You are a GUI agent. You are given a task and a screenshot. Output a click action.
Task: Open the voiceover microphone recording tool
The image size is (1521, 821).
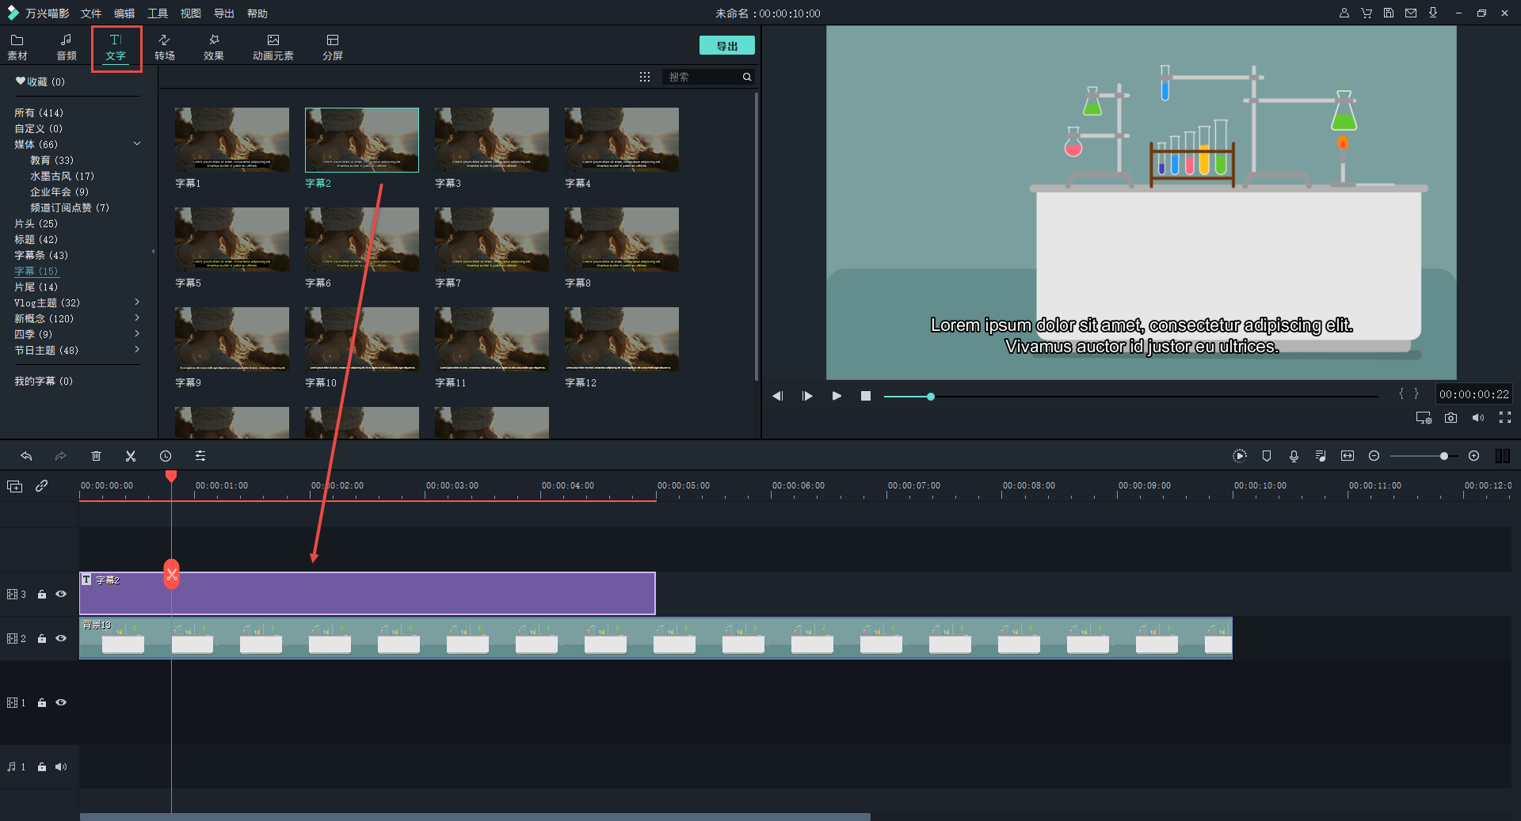(x=1294, y=456)
